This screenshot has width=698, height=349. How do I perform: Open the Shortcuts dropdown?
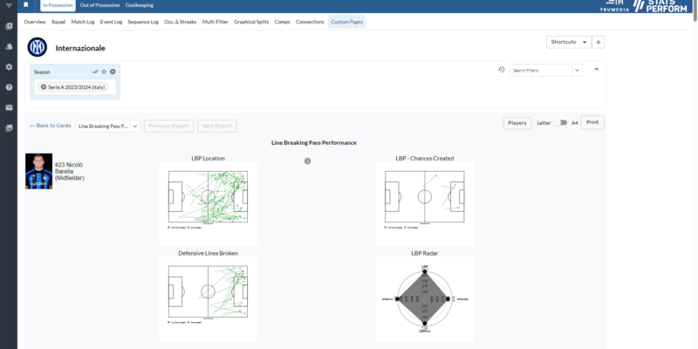coord(568,42)
